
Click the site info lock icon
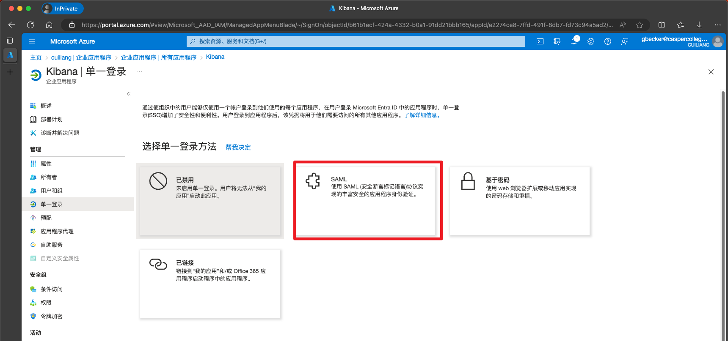pyautogui.click(x=72, y=25)
